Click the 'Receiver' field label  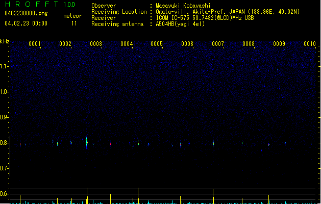(x=104, y=18)
